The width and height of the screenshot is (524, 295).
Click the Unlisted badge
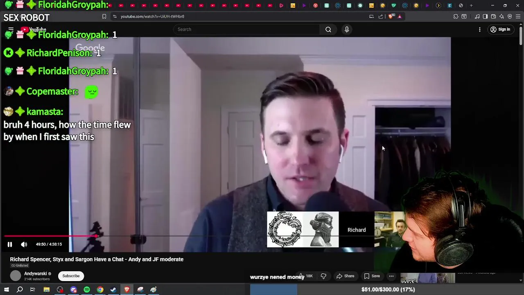point(20,265)
